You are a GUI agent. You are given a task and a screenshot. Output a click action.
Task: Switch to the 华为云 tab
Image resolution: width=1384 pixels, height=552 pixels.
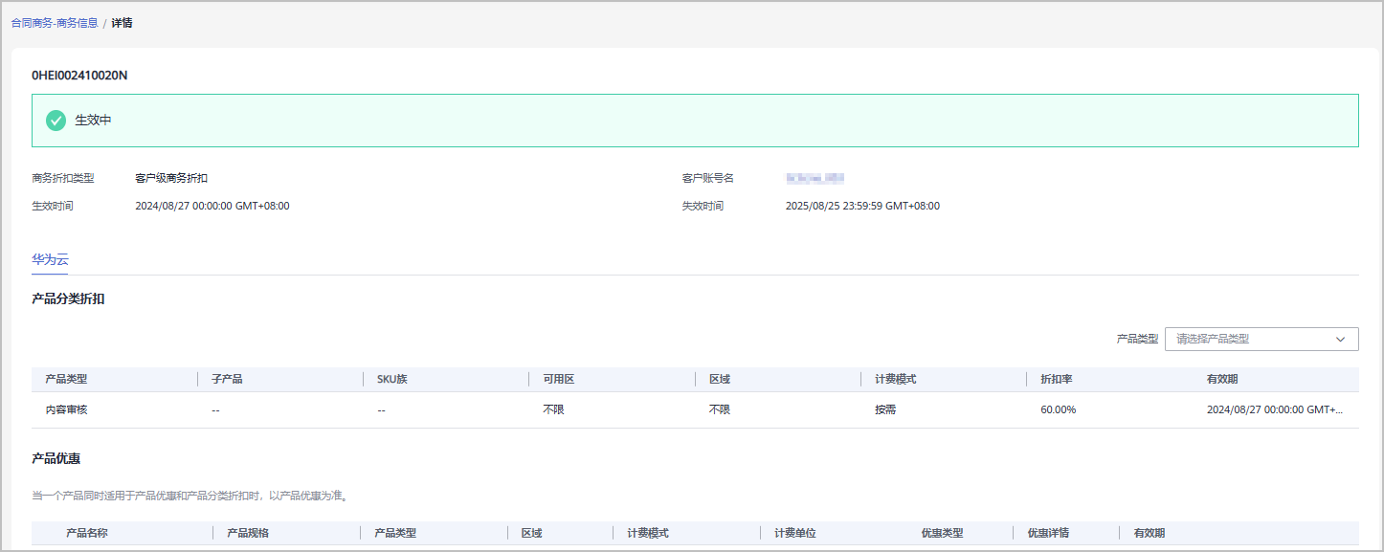click(50, 259)
